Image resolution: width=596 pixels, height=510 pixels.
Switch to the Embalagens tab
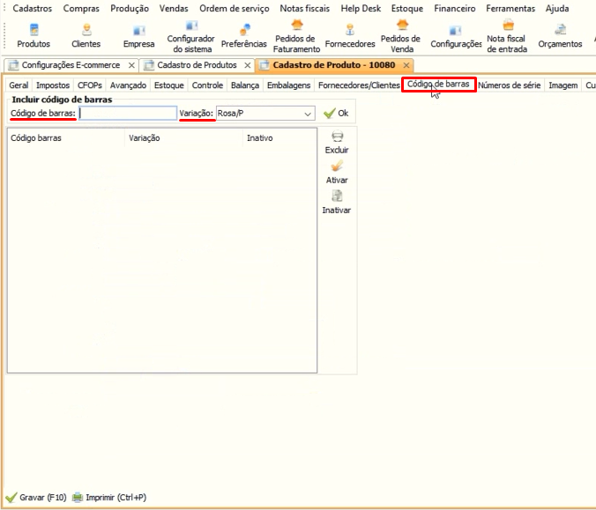288,85
